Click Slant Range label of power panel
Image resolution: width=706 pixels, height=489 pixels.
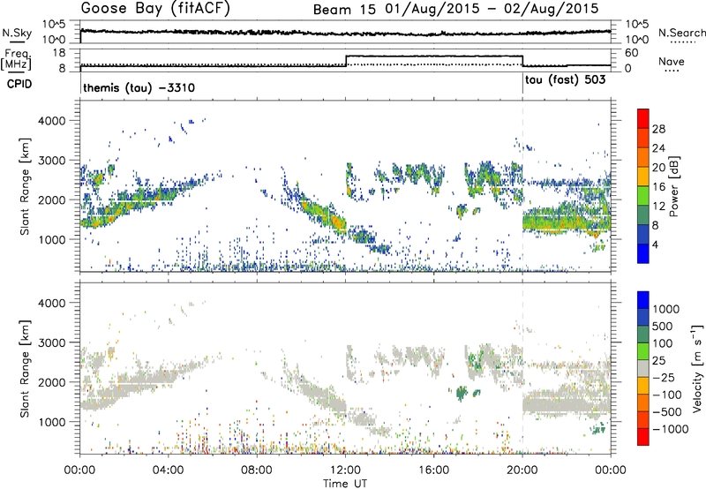coord(25,186)
